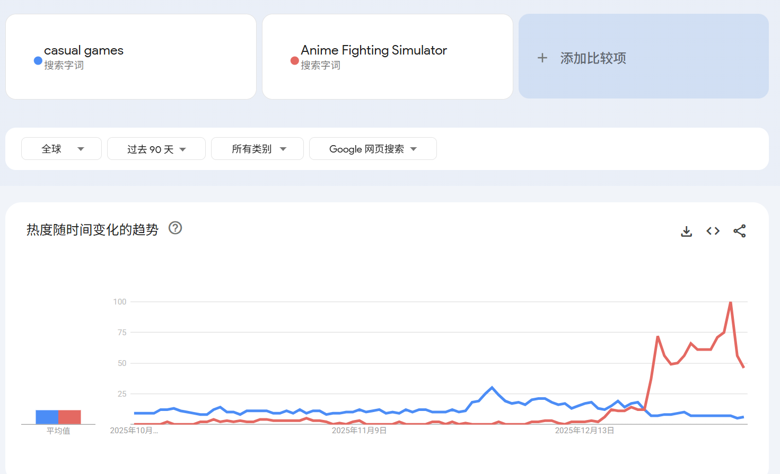Click the 2025年11月9日 axis date label
The image size is (780, 474).
point(359,431)
